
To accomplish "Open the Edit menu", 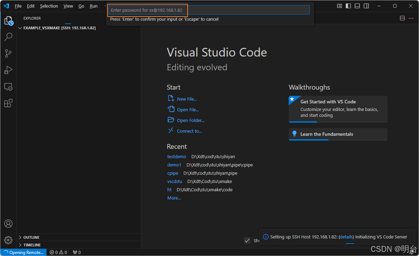I will (31, 6).
